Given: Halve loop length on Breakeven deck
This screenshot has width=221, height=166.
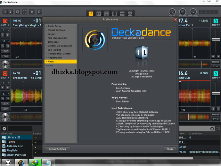Looking at the screenshot, I should tap(3, 98).
